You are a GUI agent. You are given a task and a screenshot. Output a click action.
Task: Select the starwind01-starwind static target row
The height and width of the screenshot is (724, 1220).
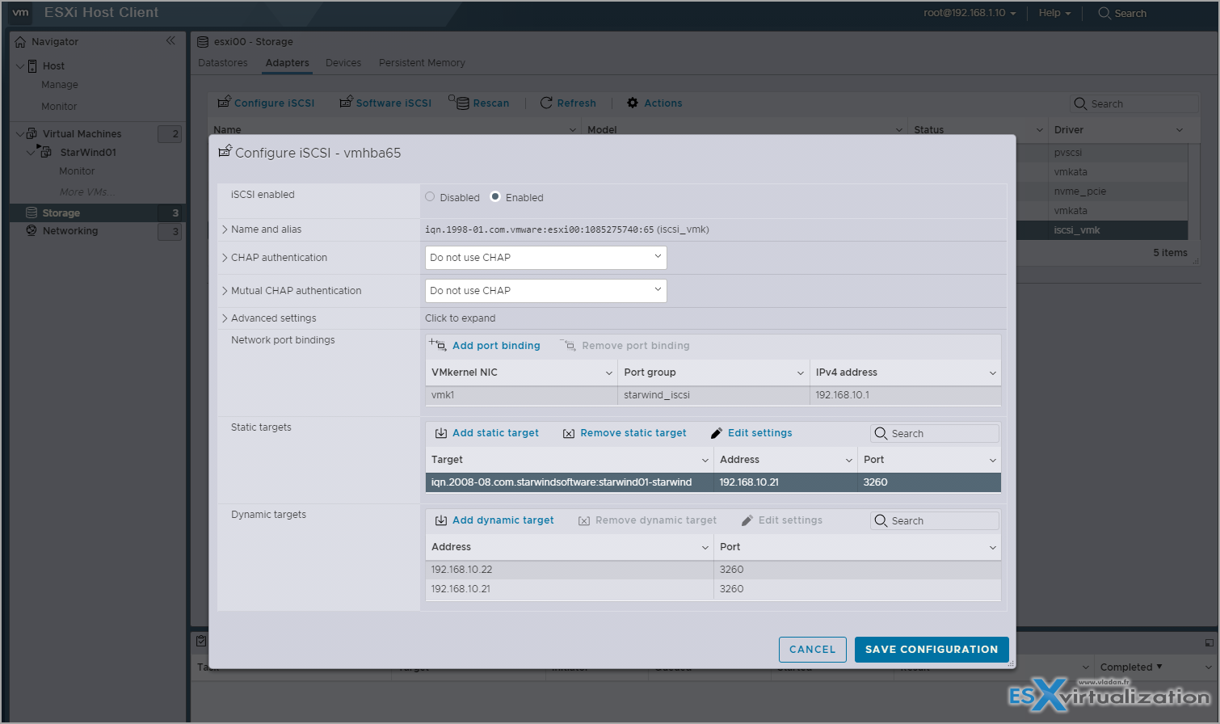pos(713,482)
